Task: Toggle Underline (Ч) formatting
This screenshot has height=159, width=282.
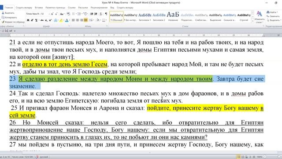Action: click(36, 20)
